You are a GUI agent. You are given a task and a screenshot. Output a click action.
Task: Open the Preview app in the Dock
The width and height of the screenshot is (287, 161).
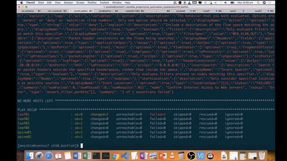[153, 156]
